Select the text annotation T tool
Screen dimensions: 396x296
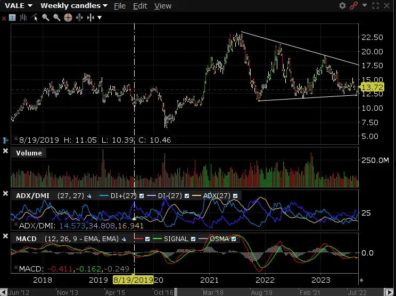[12, 18]
